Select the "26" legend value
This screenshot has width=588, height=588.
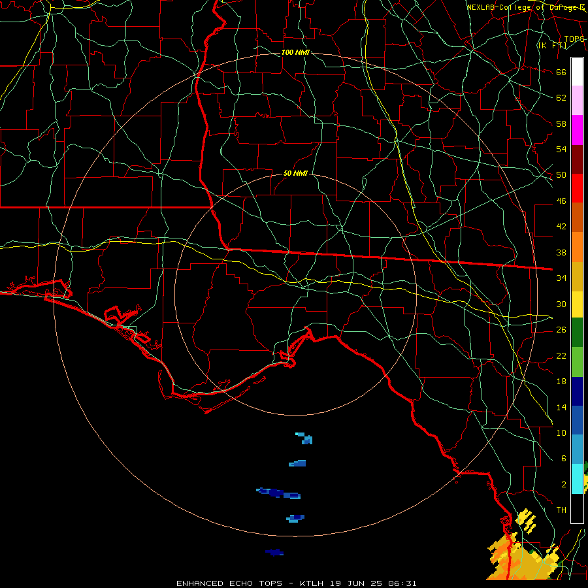(x=561, y=330)
